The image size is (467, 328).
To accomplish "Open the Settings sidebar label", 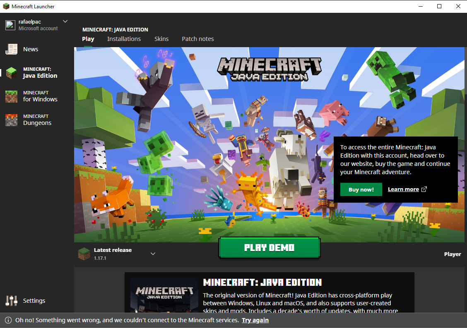I will pos(34,301).
